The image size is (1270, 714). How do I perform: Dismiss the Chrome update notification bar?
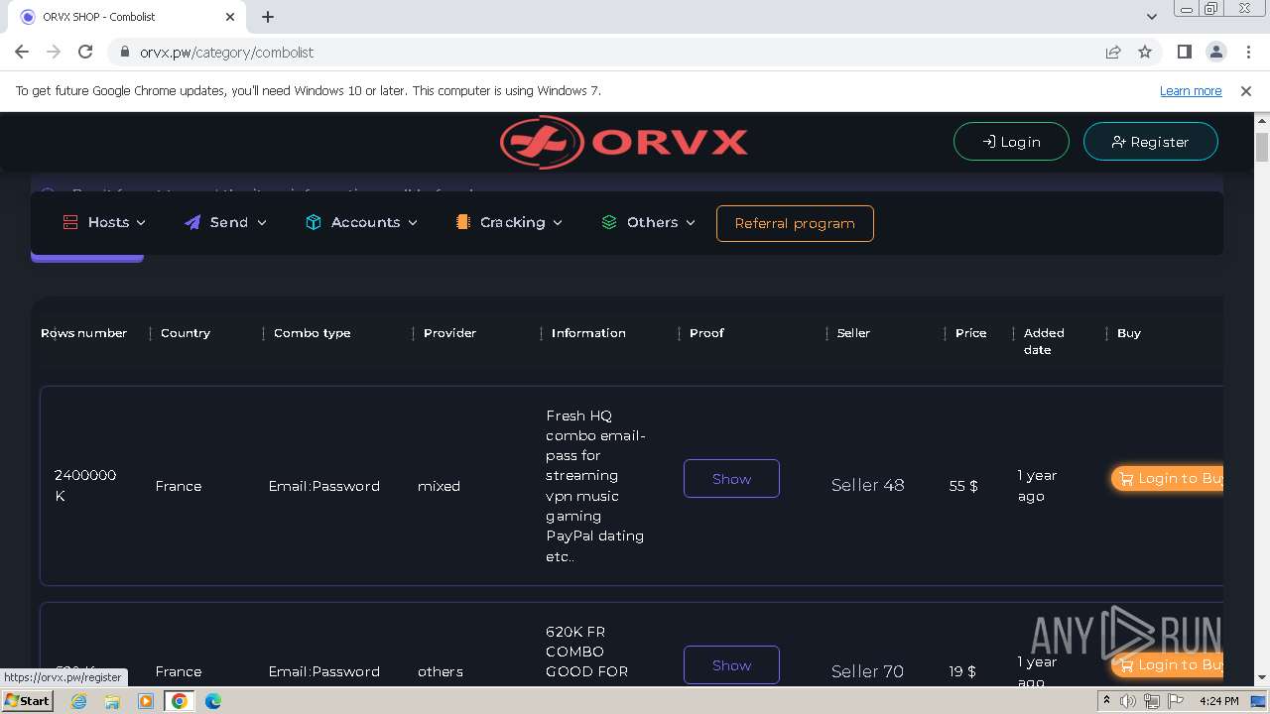pos(1246,90)
